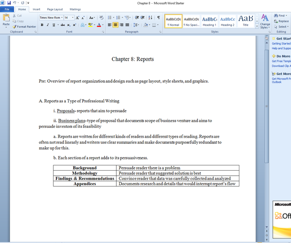This screenshot has height=243, width=291.
Task: Switch to the Mailings tab
Action: [75, 9]
